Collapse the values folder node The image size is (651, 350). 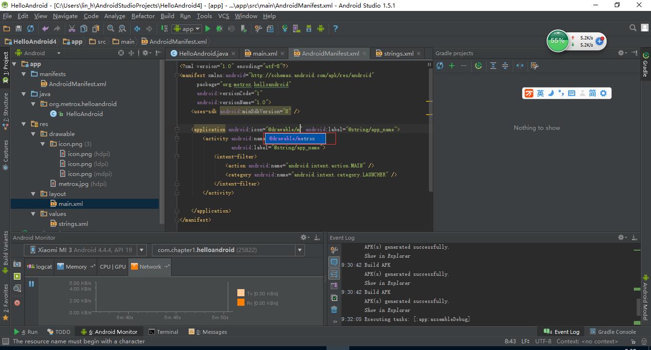33,214
